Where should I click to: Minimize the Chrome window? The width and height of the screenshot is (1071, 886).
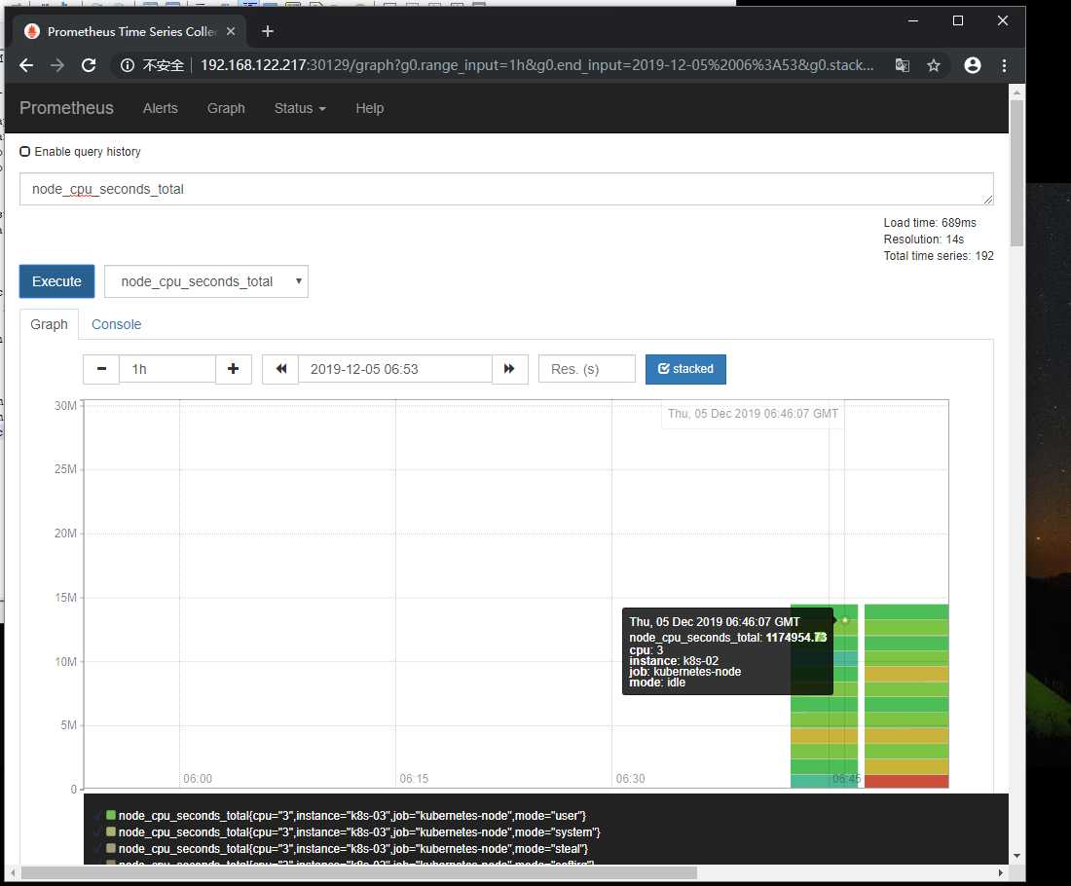[913, 20]
